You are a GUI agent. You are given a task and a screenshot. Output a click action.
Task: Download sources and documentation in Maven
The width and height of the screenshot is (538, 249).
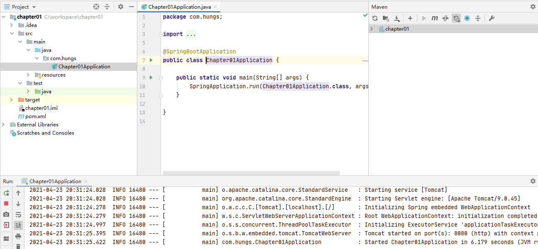(397, 18)
